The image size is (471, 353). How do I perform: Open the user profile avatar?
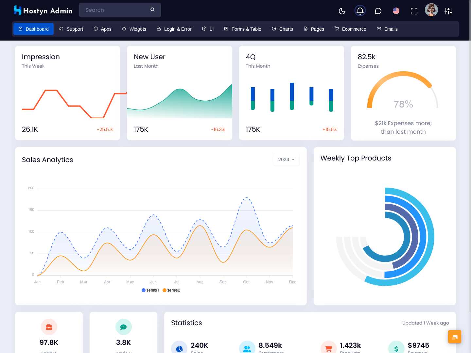tap(431, 10)
